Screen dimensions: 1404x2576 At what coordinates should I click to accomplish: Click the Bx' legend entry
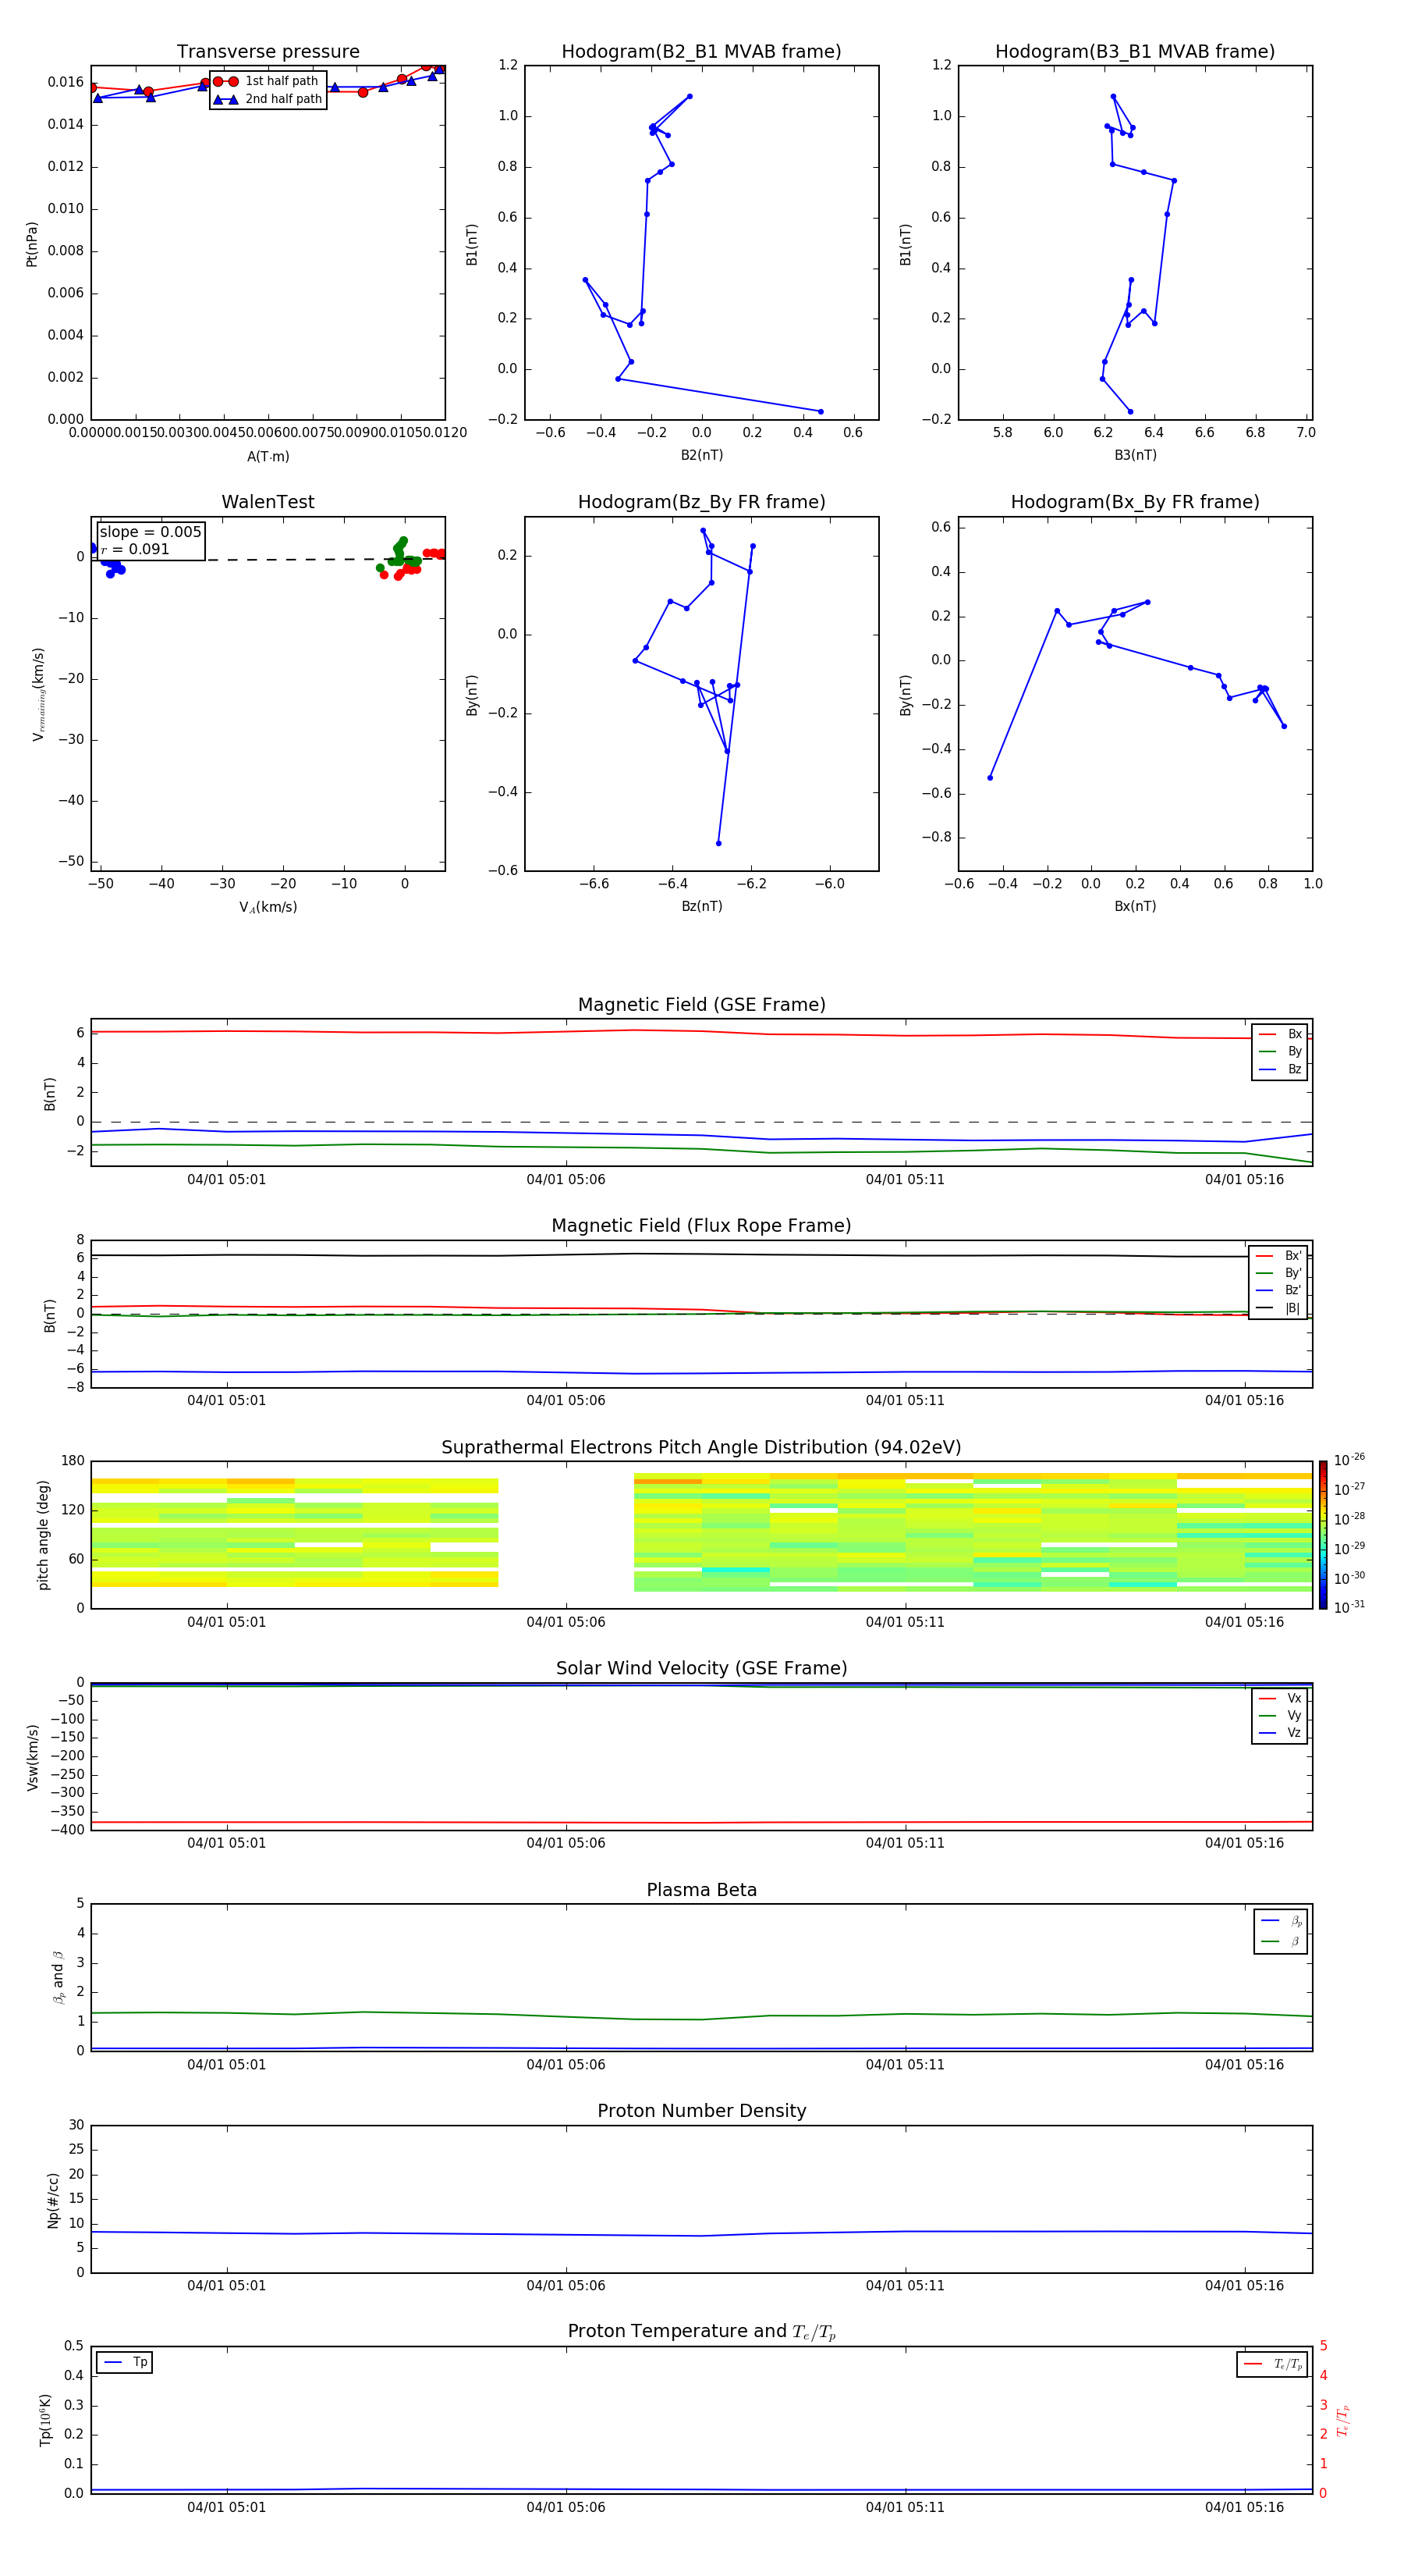(x=1278, y=1256)
